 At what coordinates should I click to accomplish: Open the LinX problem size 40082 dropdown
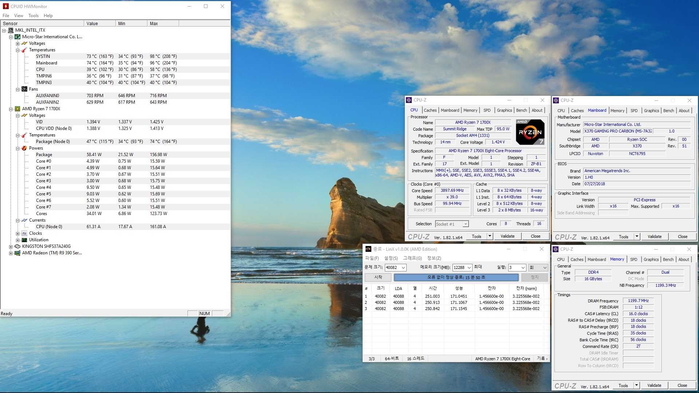[x=403, y=267]
